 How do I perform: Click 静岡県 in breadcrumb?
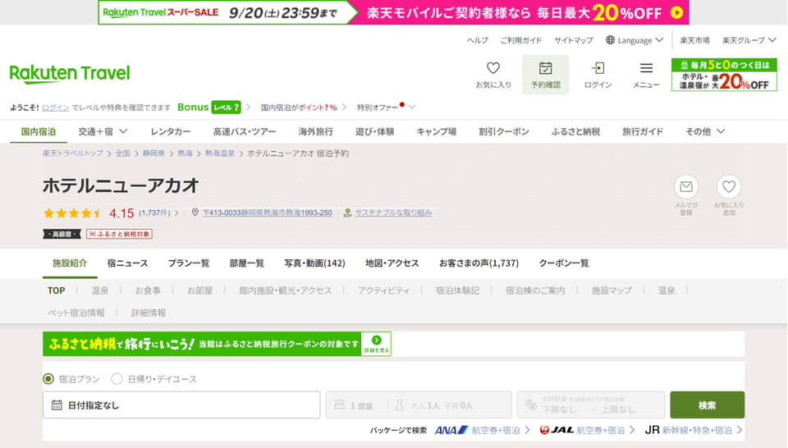[x=153, y=153]
